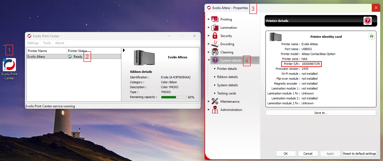Click the Administration category icon
The height and width of the screenshot is (161, 383).
pos(215,110)
